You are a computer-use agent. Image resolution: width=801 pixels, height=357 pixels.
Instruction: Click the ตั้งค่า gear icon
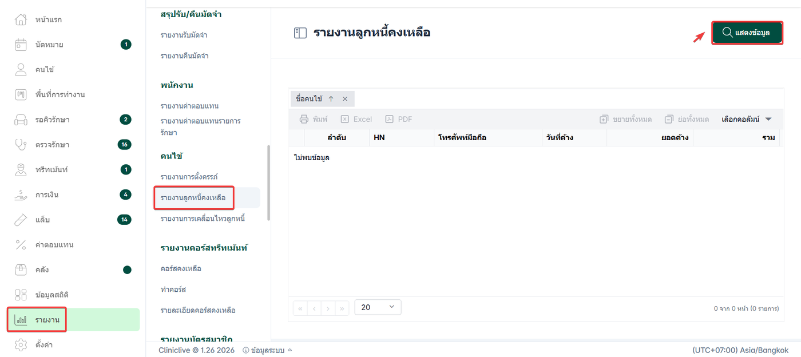21,345
